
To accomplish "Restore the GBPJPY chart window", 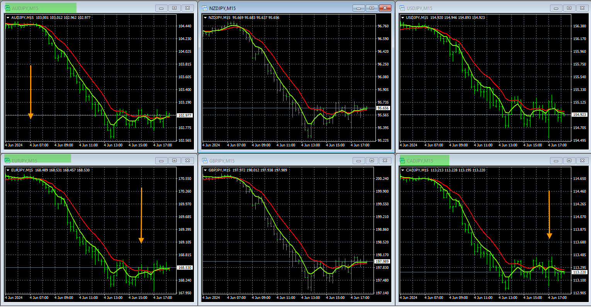I will click(x=372, y=161).
